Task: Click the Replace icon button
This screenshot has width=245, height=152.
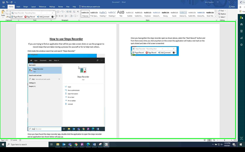Action: [222, 14]
